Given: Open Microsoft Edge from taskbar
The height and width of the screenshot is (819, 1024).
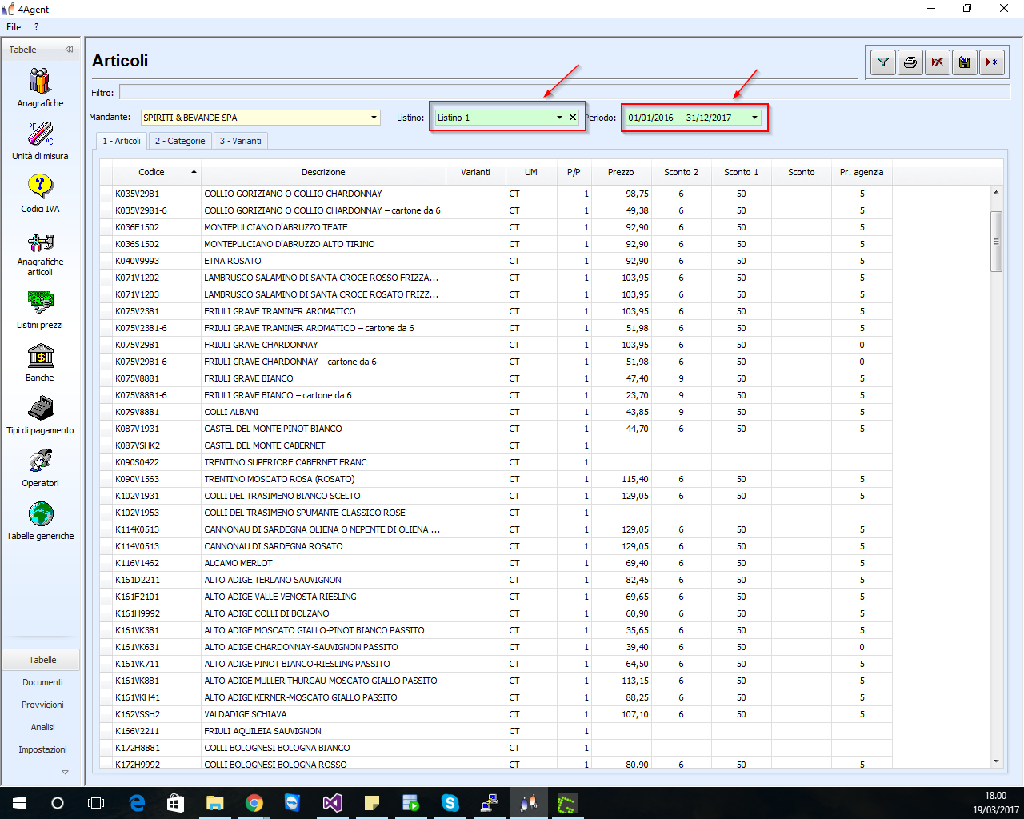Looking at the screenshot, I should [137, 803].
